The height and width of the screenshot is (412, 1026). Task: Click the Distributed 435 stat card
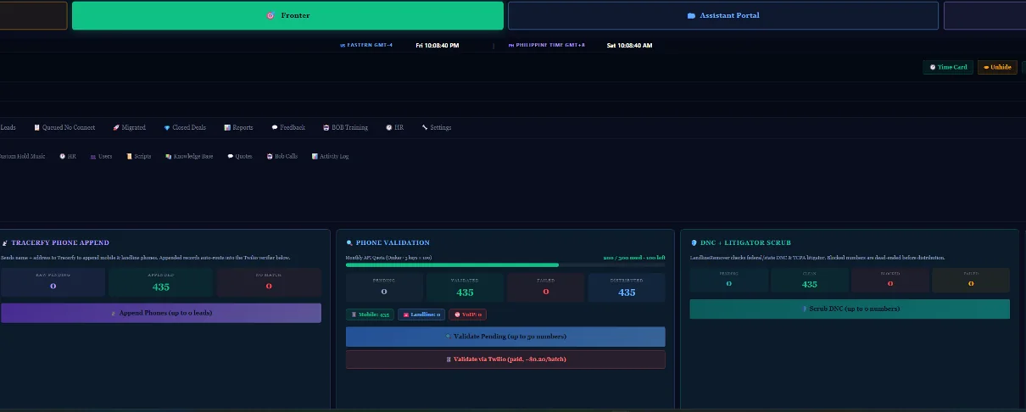tap(627, 288)
